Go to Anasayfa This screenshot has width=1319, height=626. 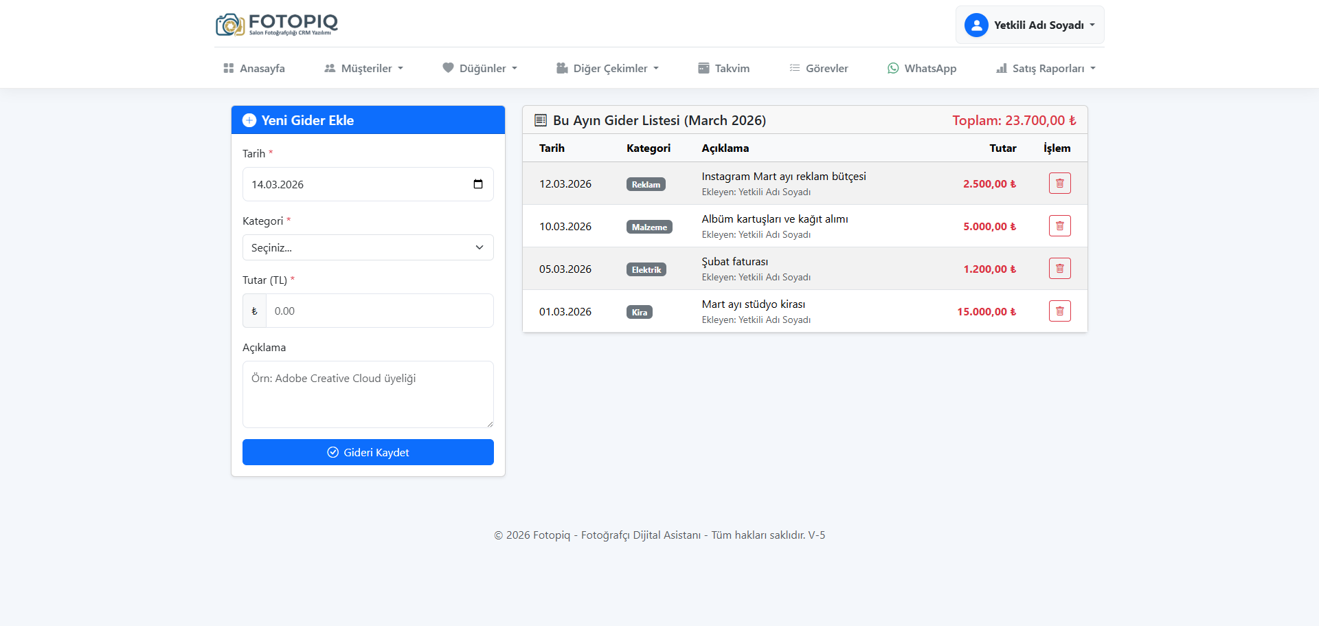[x=254, y=68]
